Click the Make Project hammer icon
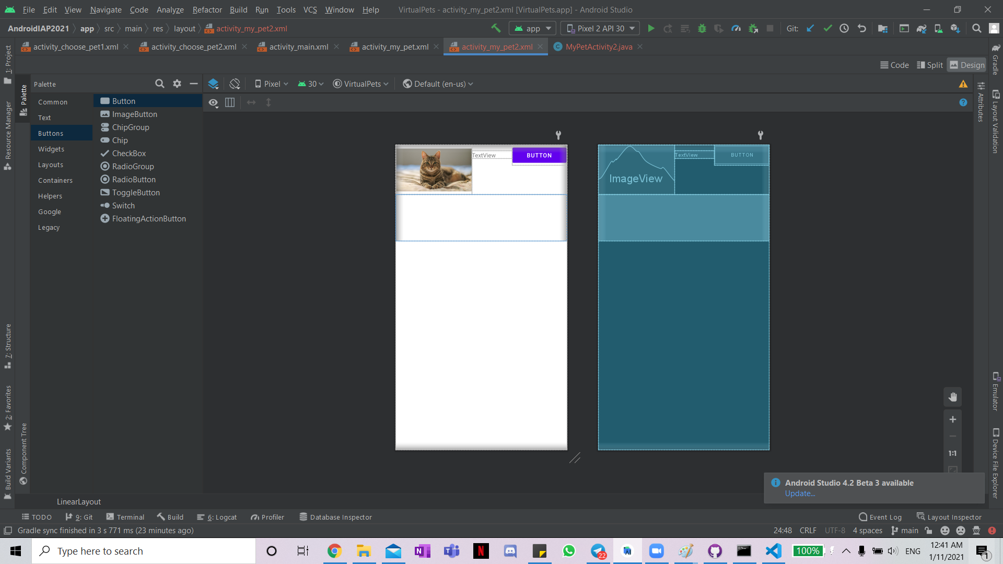This screenshot has width=1003, height=564. point(495,29)
